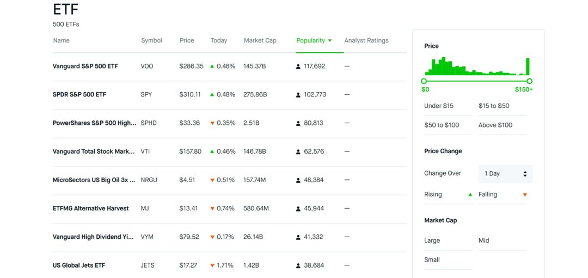Filter by Under $15 price
The height and width of the screenshot is (278, 588).
click(448, 106)
